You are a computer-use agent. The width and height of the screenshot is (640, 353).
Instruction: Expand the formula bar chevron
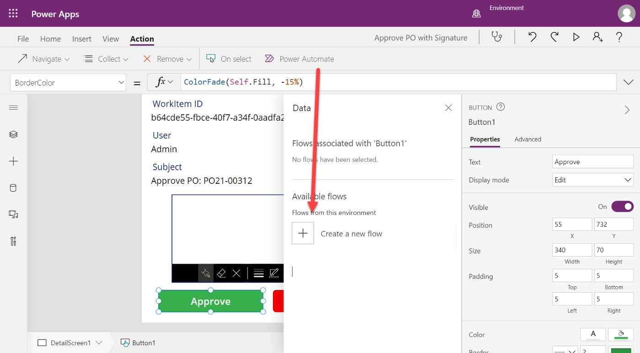tap(628, 82)
